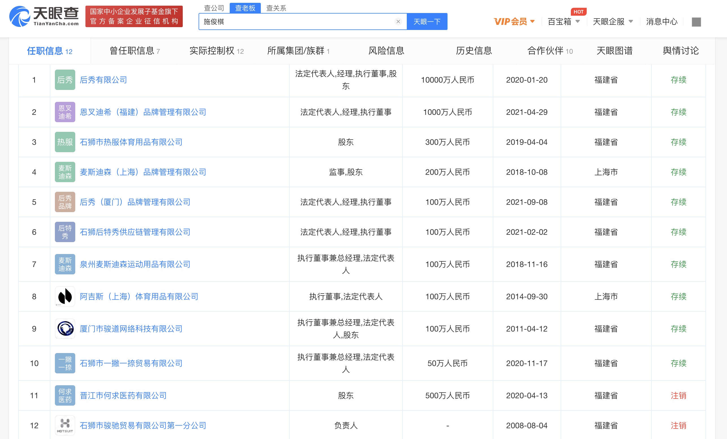This screenshot has width=727, height=439.
Task: Switch to the 查关系 search tab
Action: tap(276, 8)
